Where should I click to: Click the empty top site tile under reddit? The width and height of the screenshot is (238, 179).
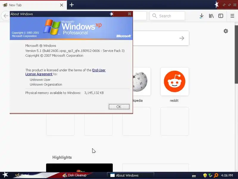175,121
